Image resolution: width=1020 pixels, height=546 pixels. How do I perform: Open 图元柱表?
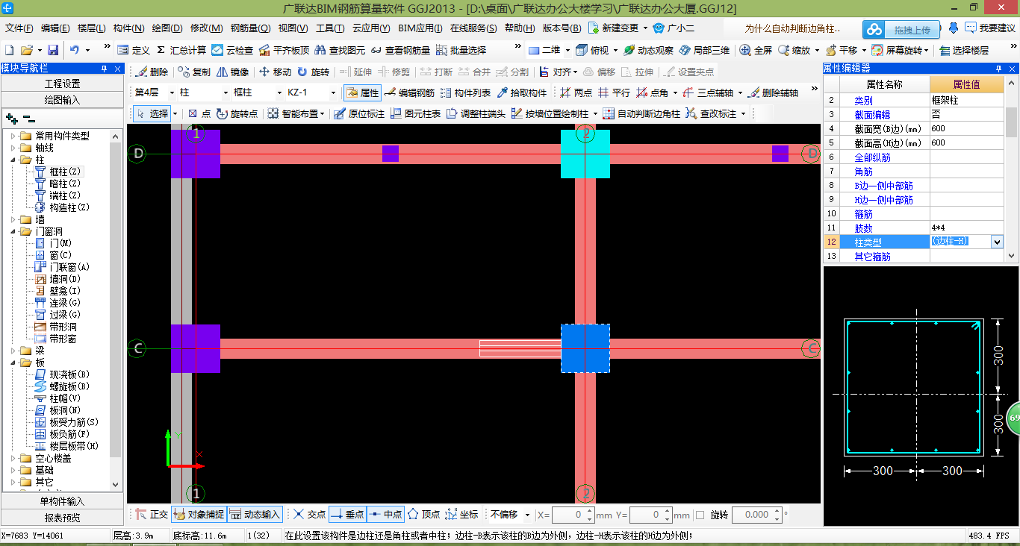click(415, 114)
